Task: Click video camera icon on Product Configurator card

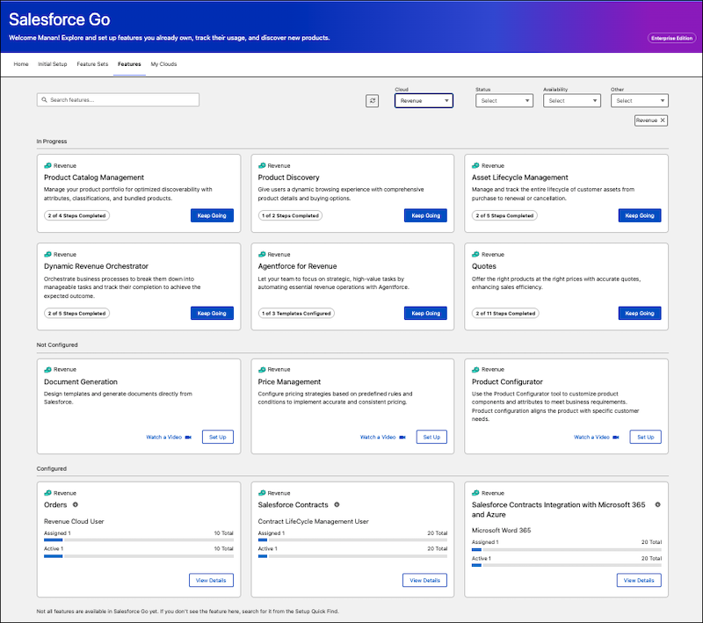Action: click(616, 437)
